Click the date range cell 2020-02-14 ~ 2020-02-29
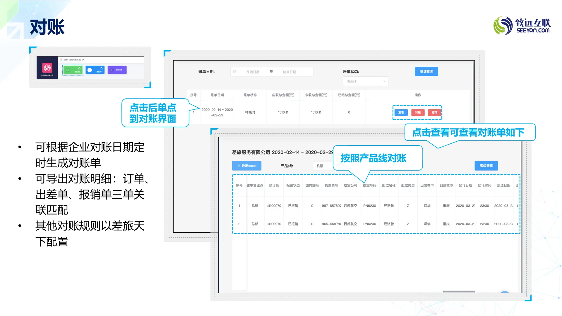Screen dimensions: 562x316 click(217, 112)
